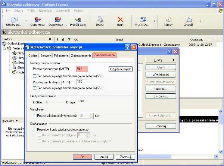
Task: Open the Dodaj submenu button
Action: pyautogui.click(x=161, y=60)
